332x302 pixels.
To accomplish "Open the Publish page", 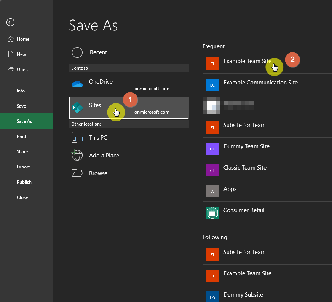I will click(x=27, y=182).
